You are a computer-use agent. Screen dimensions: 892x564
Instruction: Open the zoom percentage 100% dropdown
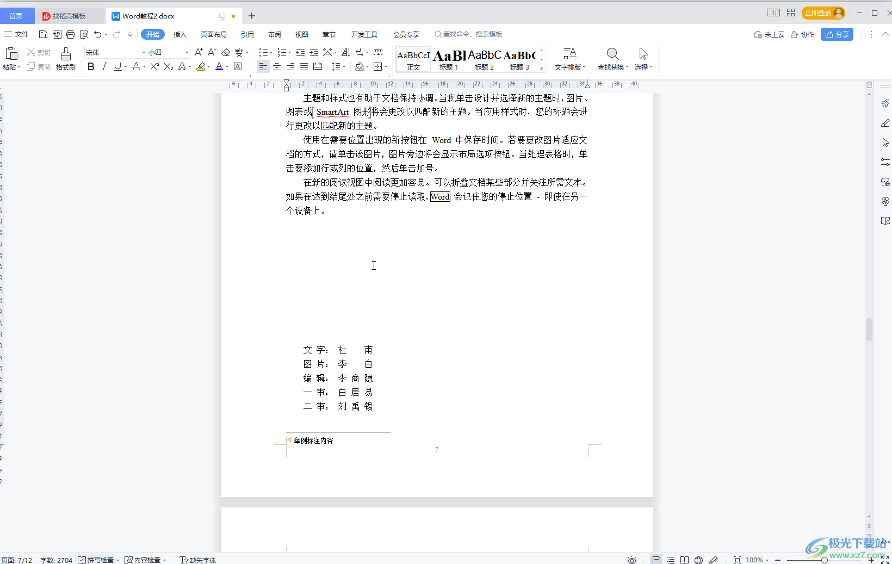[x=757, y=560]
